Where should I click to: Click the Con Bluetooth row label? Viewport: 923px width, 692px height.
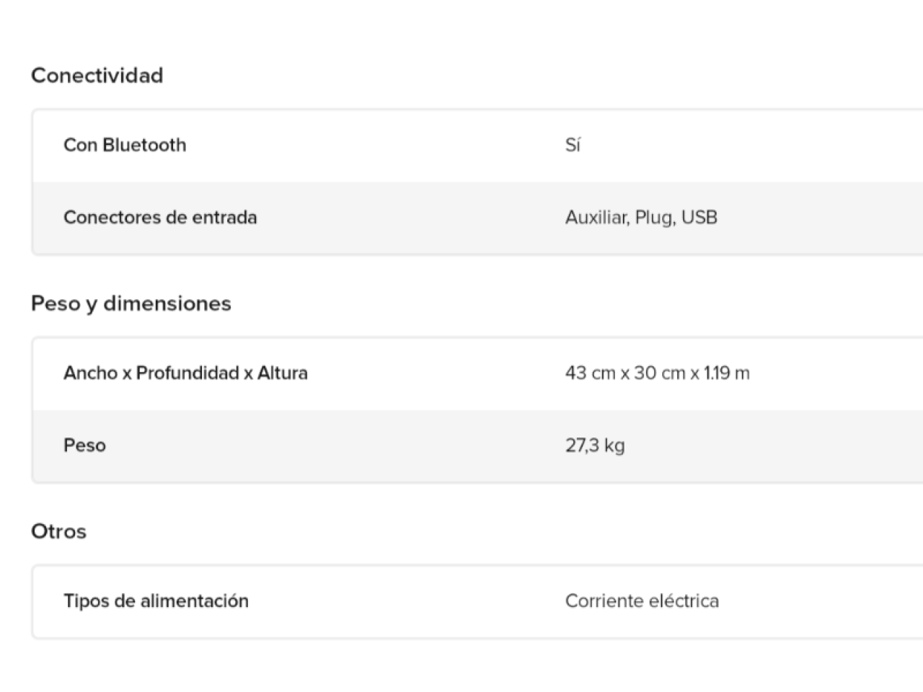tap(125, 145)
